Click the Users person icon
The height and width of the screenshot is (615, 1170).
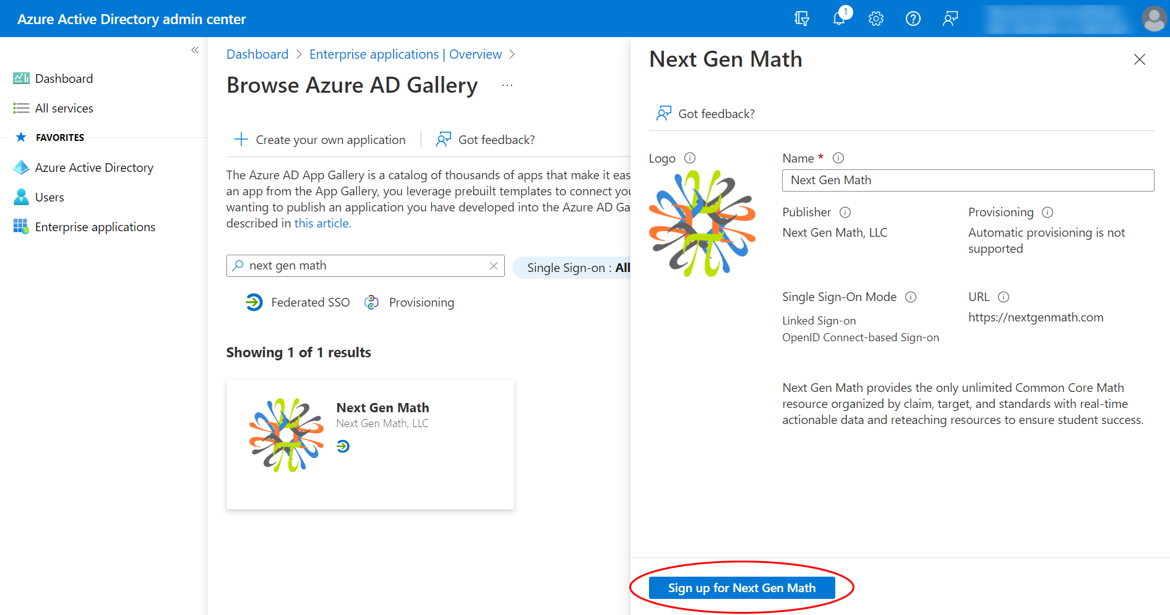pyautogui.click(x=21, y=197)
